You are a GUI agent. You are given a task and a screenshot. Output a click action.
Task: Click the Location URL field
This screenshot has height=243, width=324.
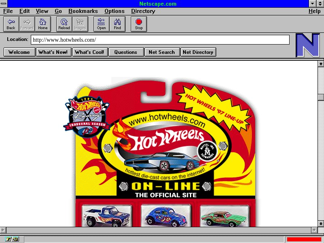coord(160,40)
